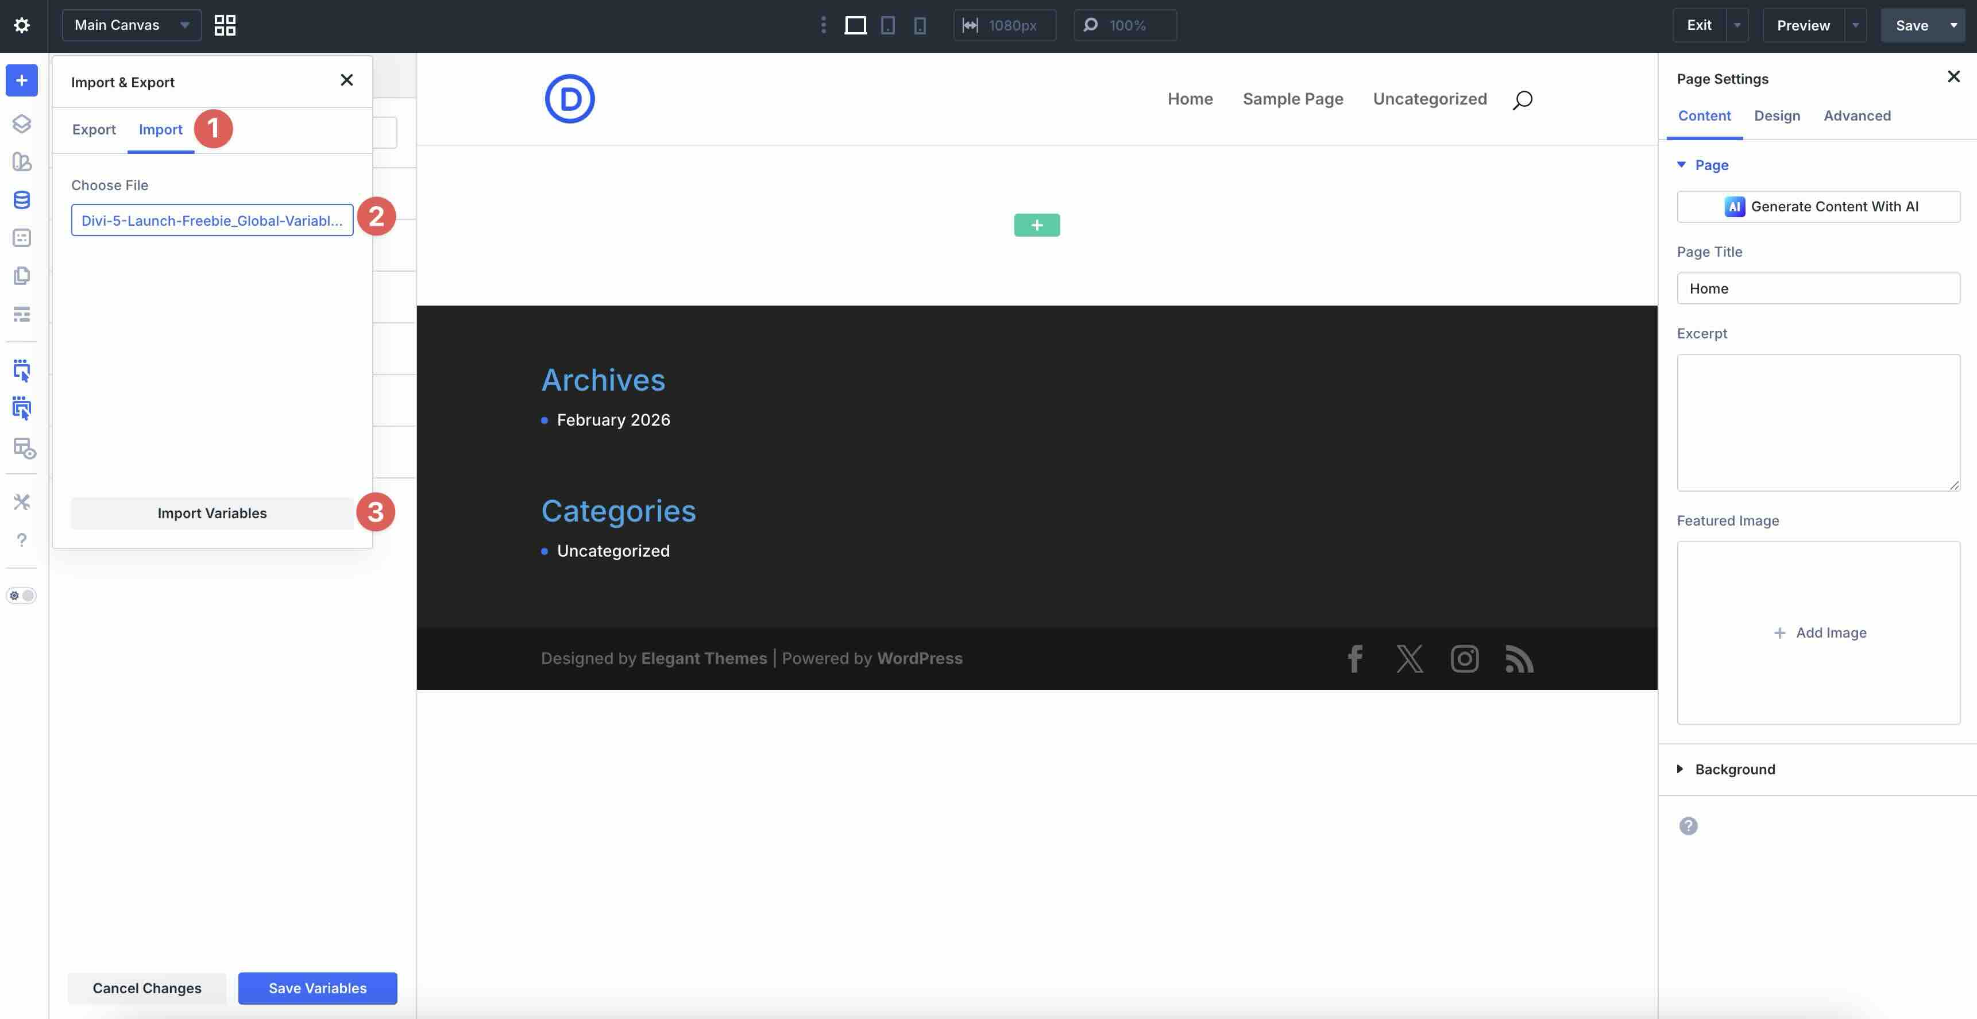Click the search icon in site header
Screen dimensions: 1977x1019
(x=1522, y=100)
